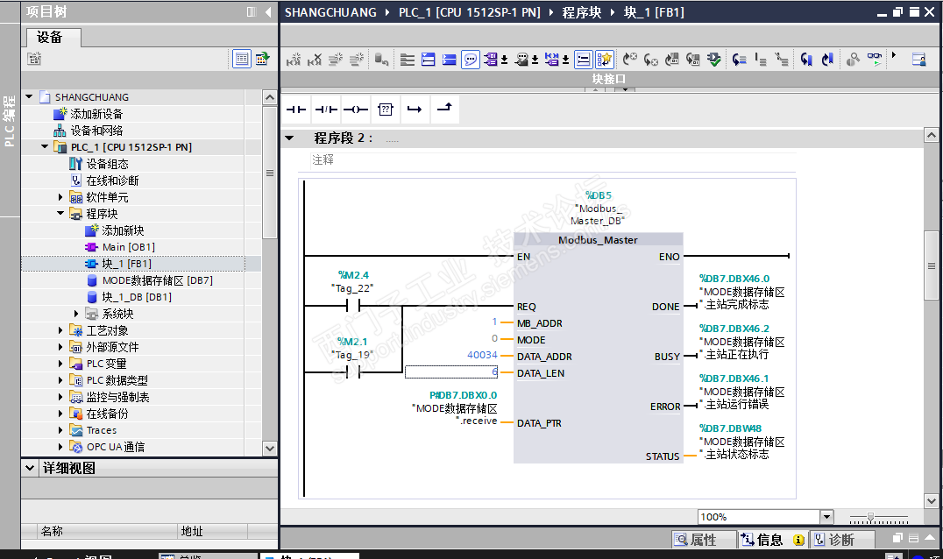943x559 pixels.
Task: Collapse network 程序段 2 with its arrow
Action: click(x=288, y=138)
